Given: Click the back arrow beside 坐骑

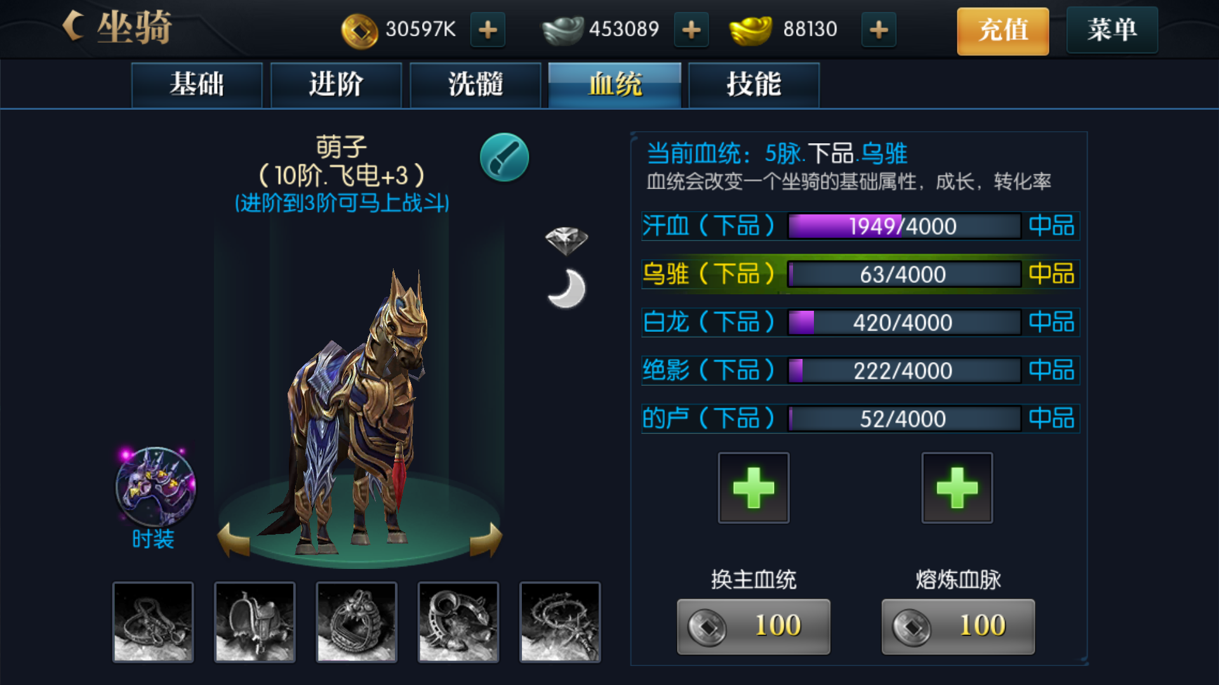Looking at the screenshot, I should [74, 27].
